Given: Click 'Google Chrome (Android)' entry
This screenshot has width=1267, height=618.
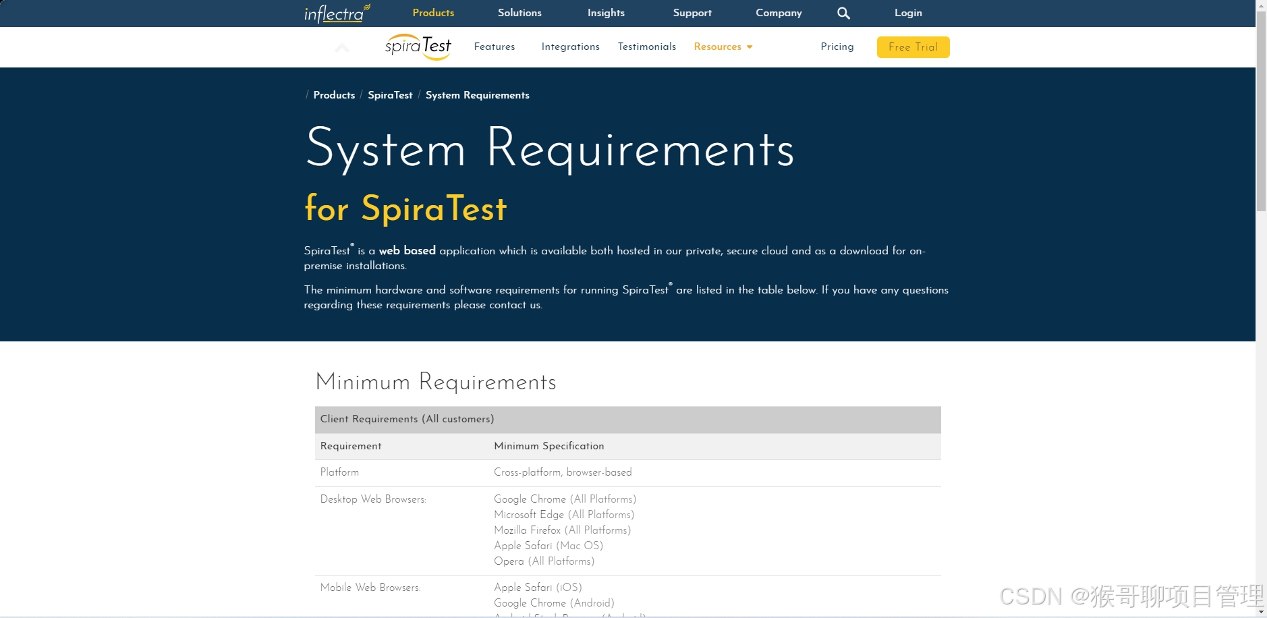Looking at the screenshot, I should click(554, 603).
